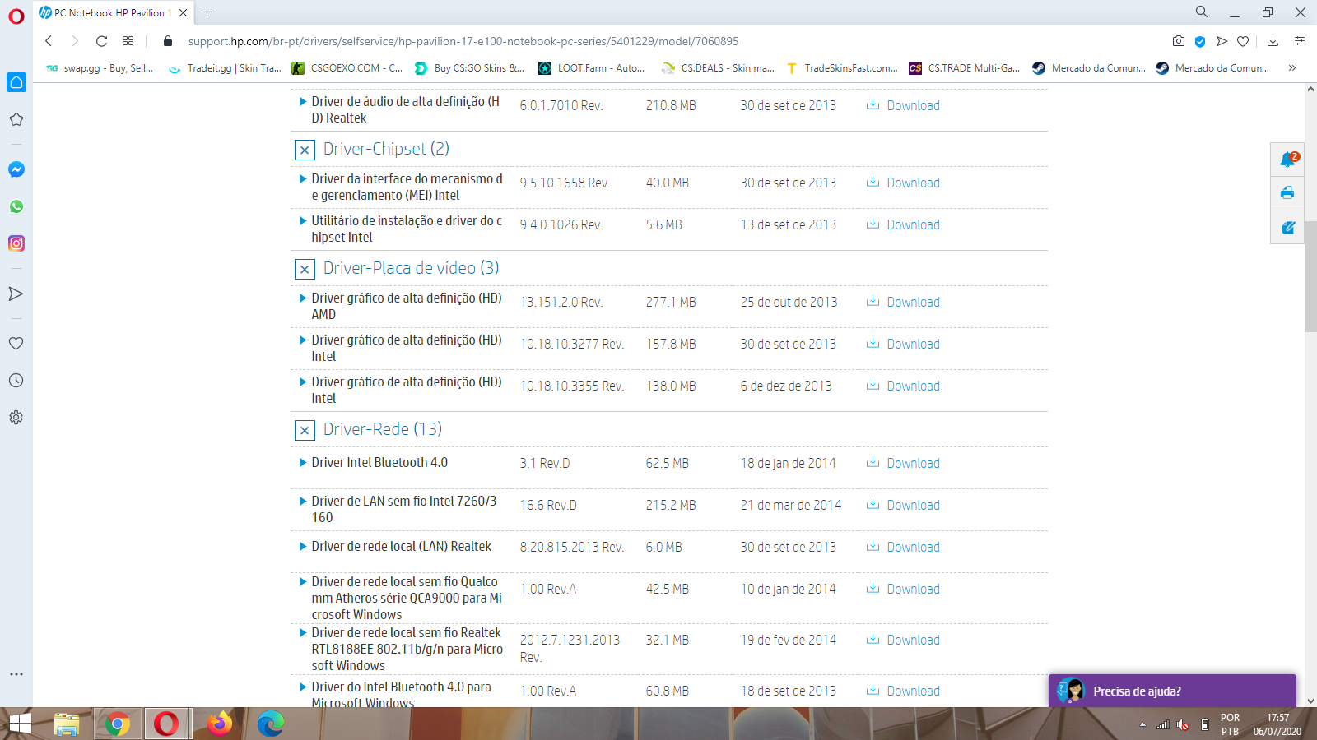Viewport: 1317px width, 740px height.
Task: Open sidebar home start page icon
Action: (16, 82)
